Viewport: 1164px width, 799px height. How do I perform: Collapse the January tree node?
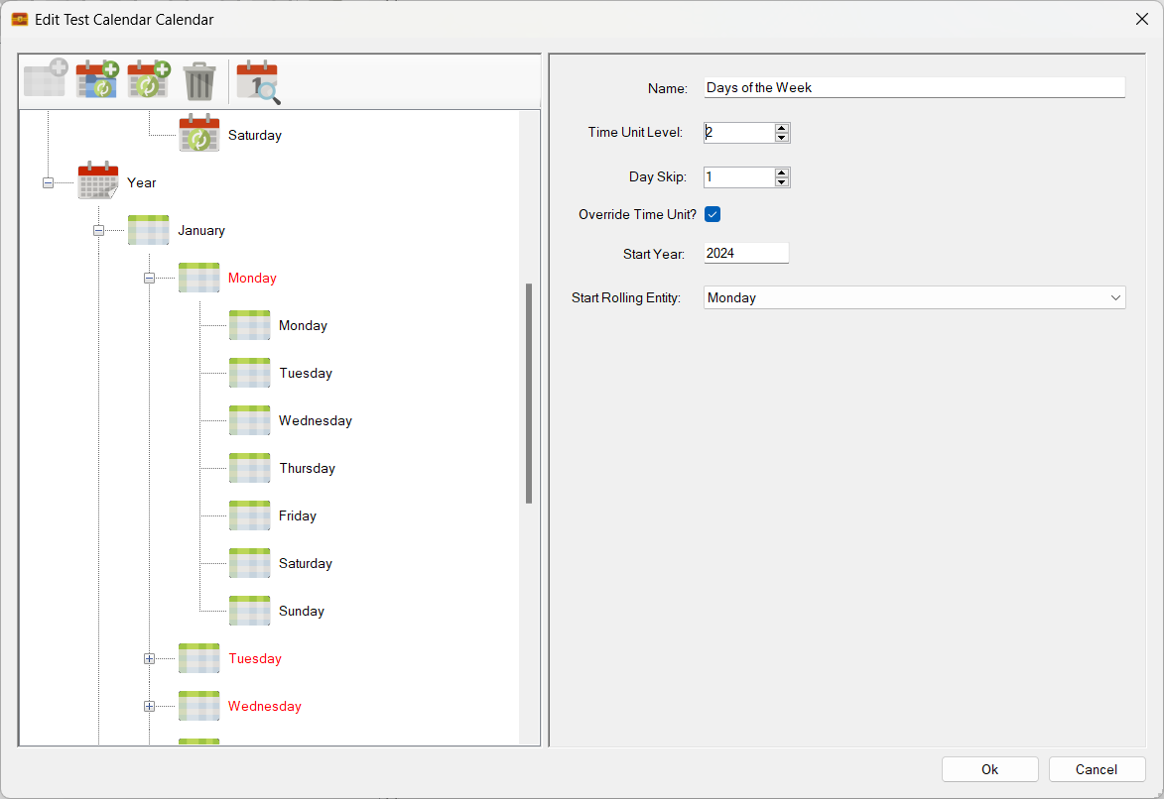(x=98, y=230)
